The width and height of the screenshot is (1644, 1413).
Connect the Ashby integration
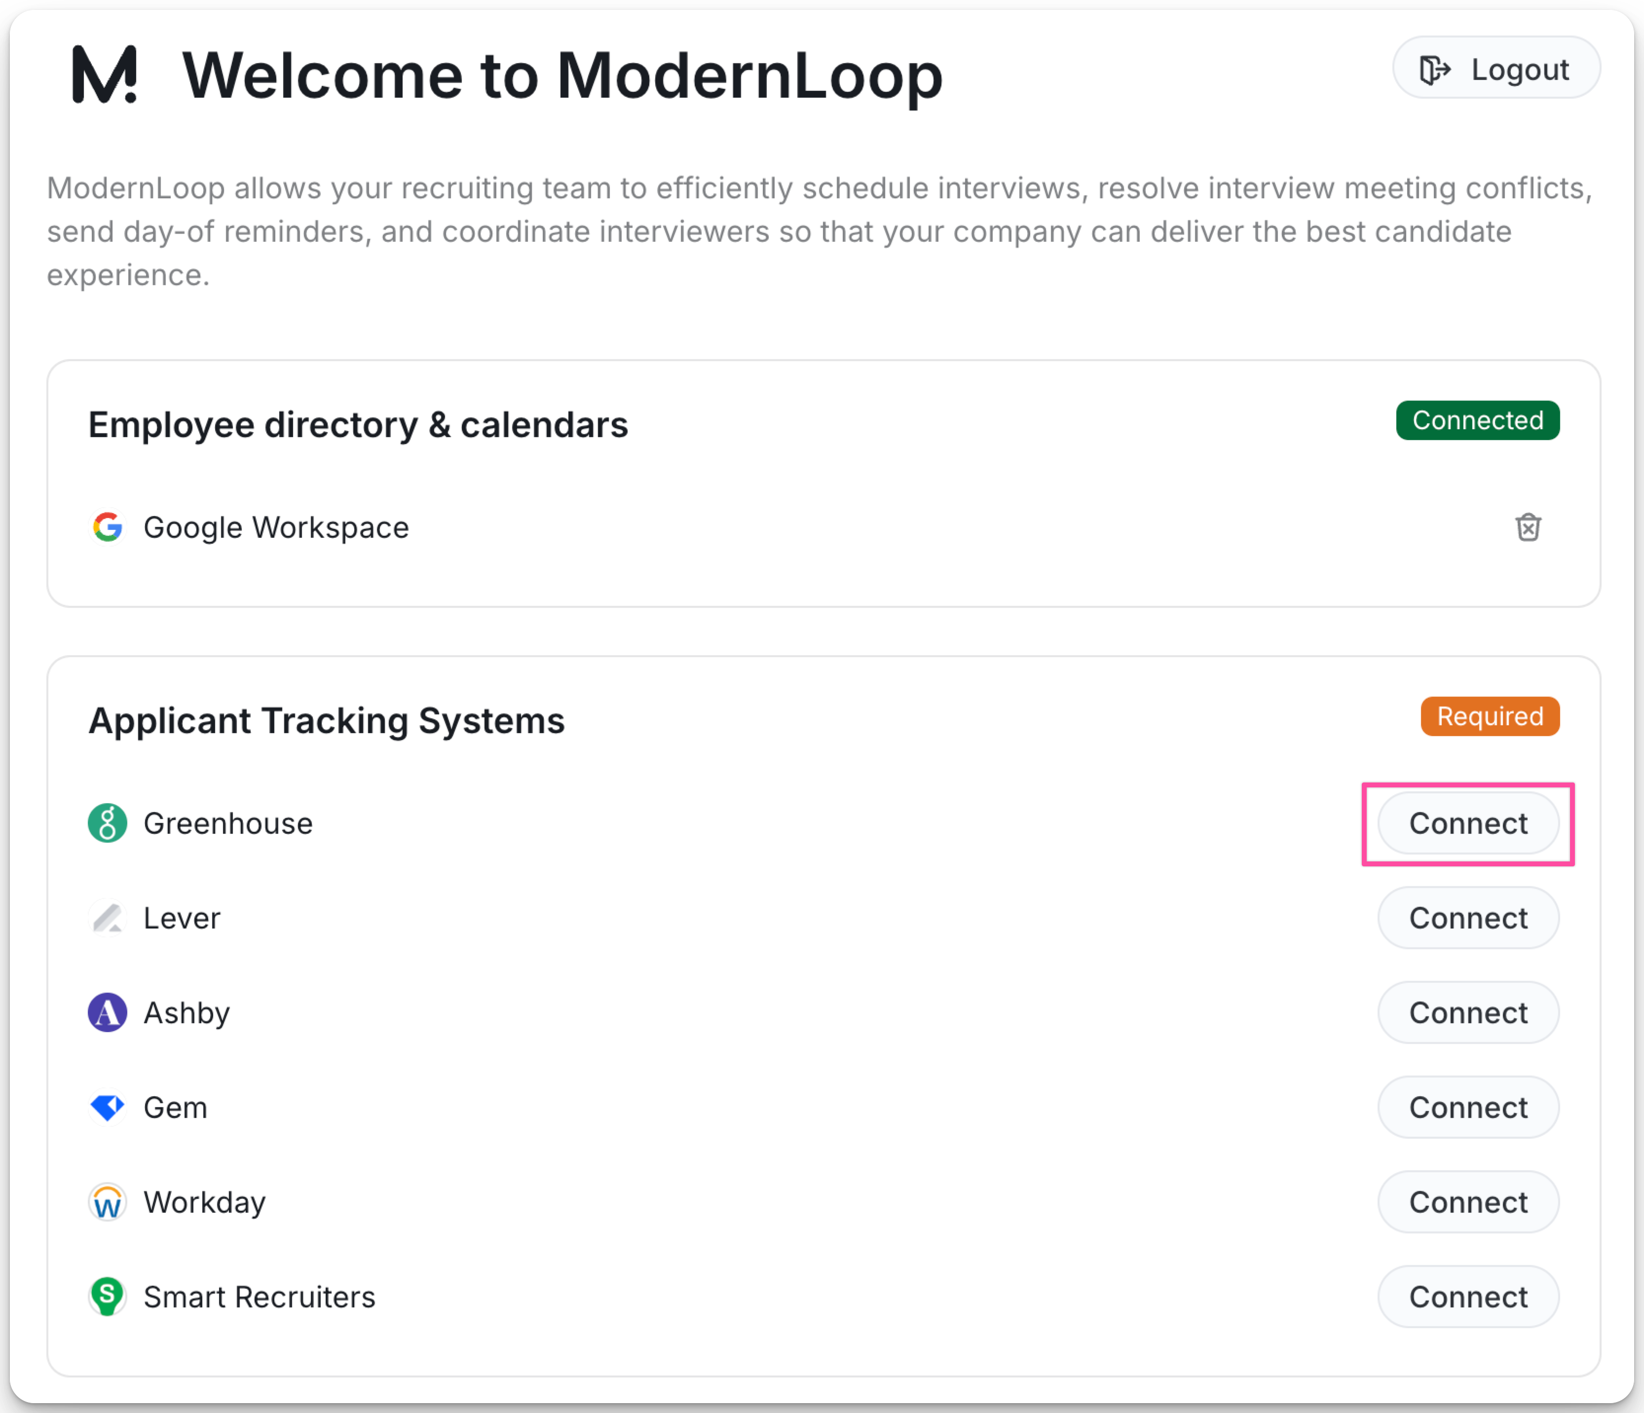[x=1468, y=1012]
